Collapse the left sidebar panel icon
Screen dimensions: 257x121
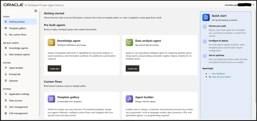[36, 11]
